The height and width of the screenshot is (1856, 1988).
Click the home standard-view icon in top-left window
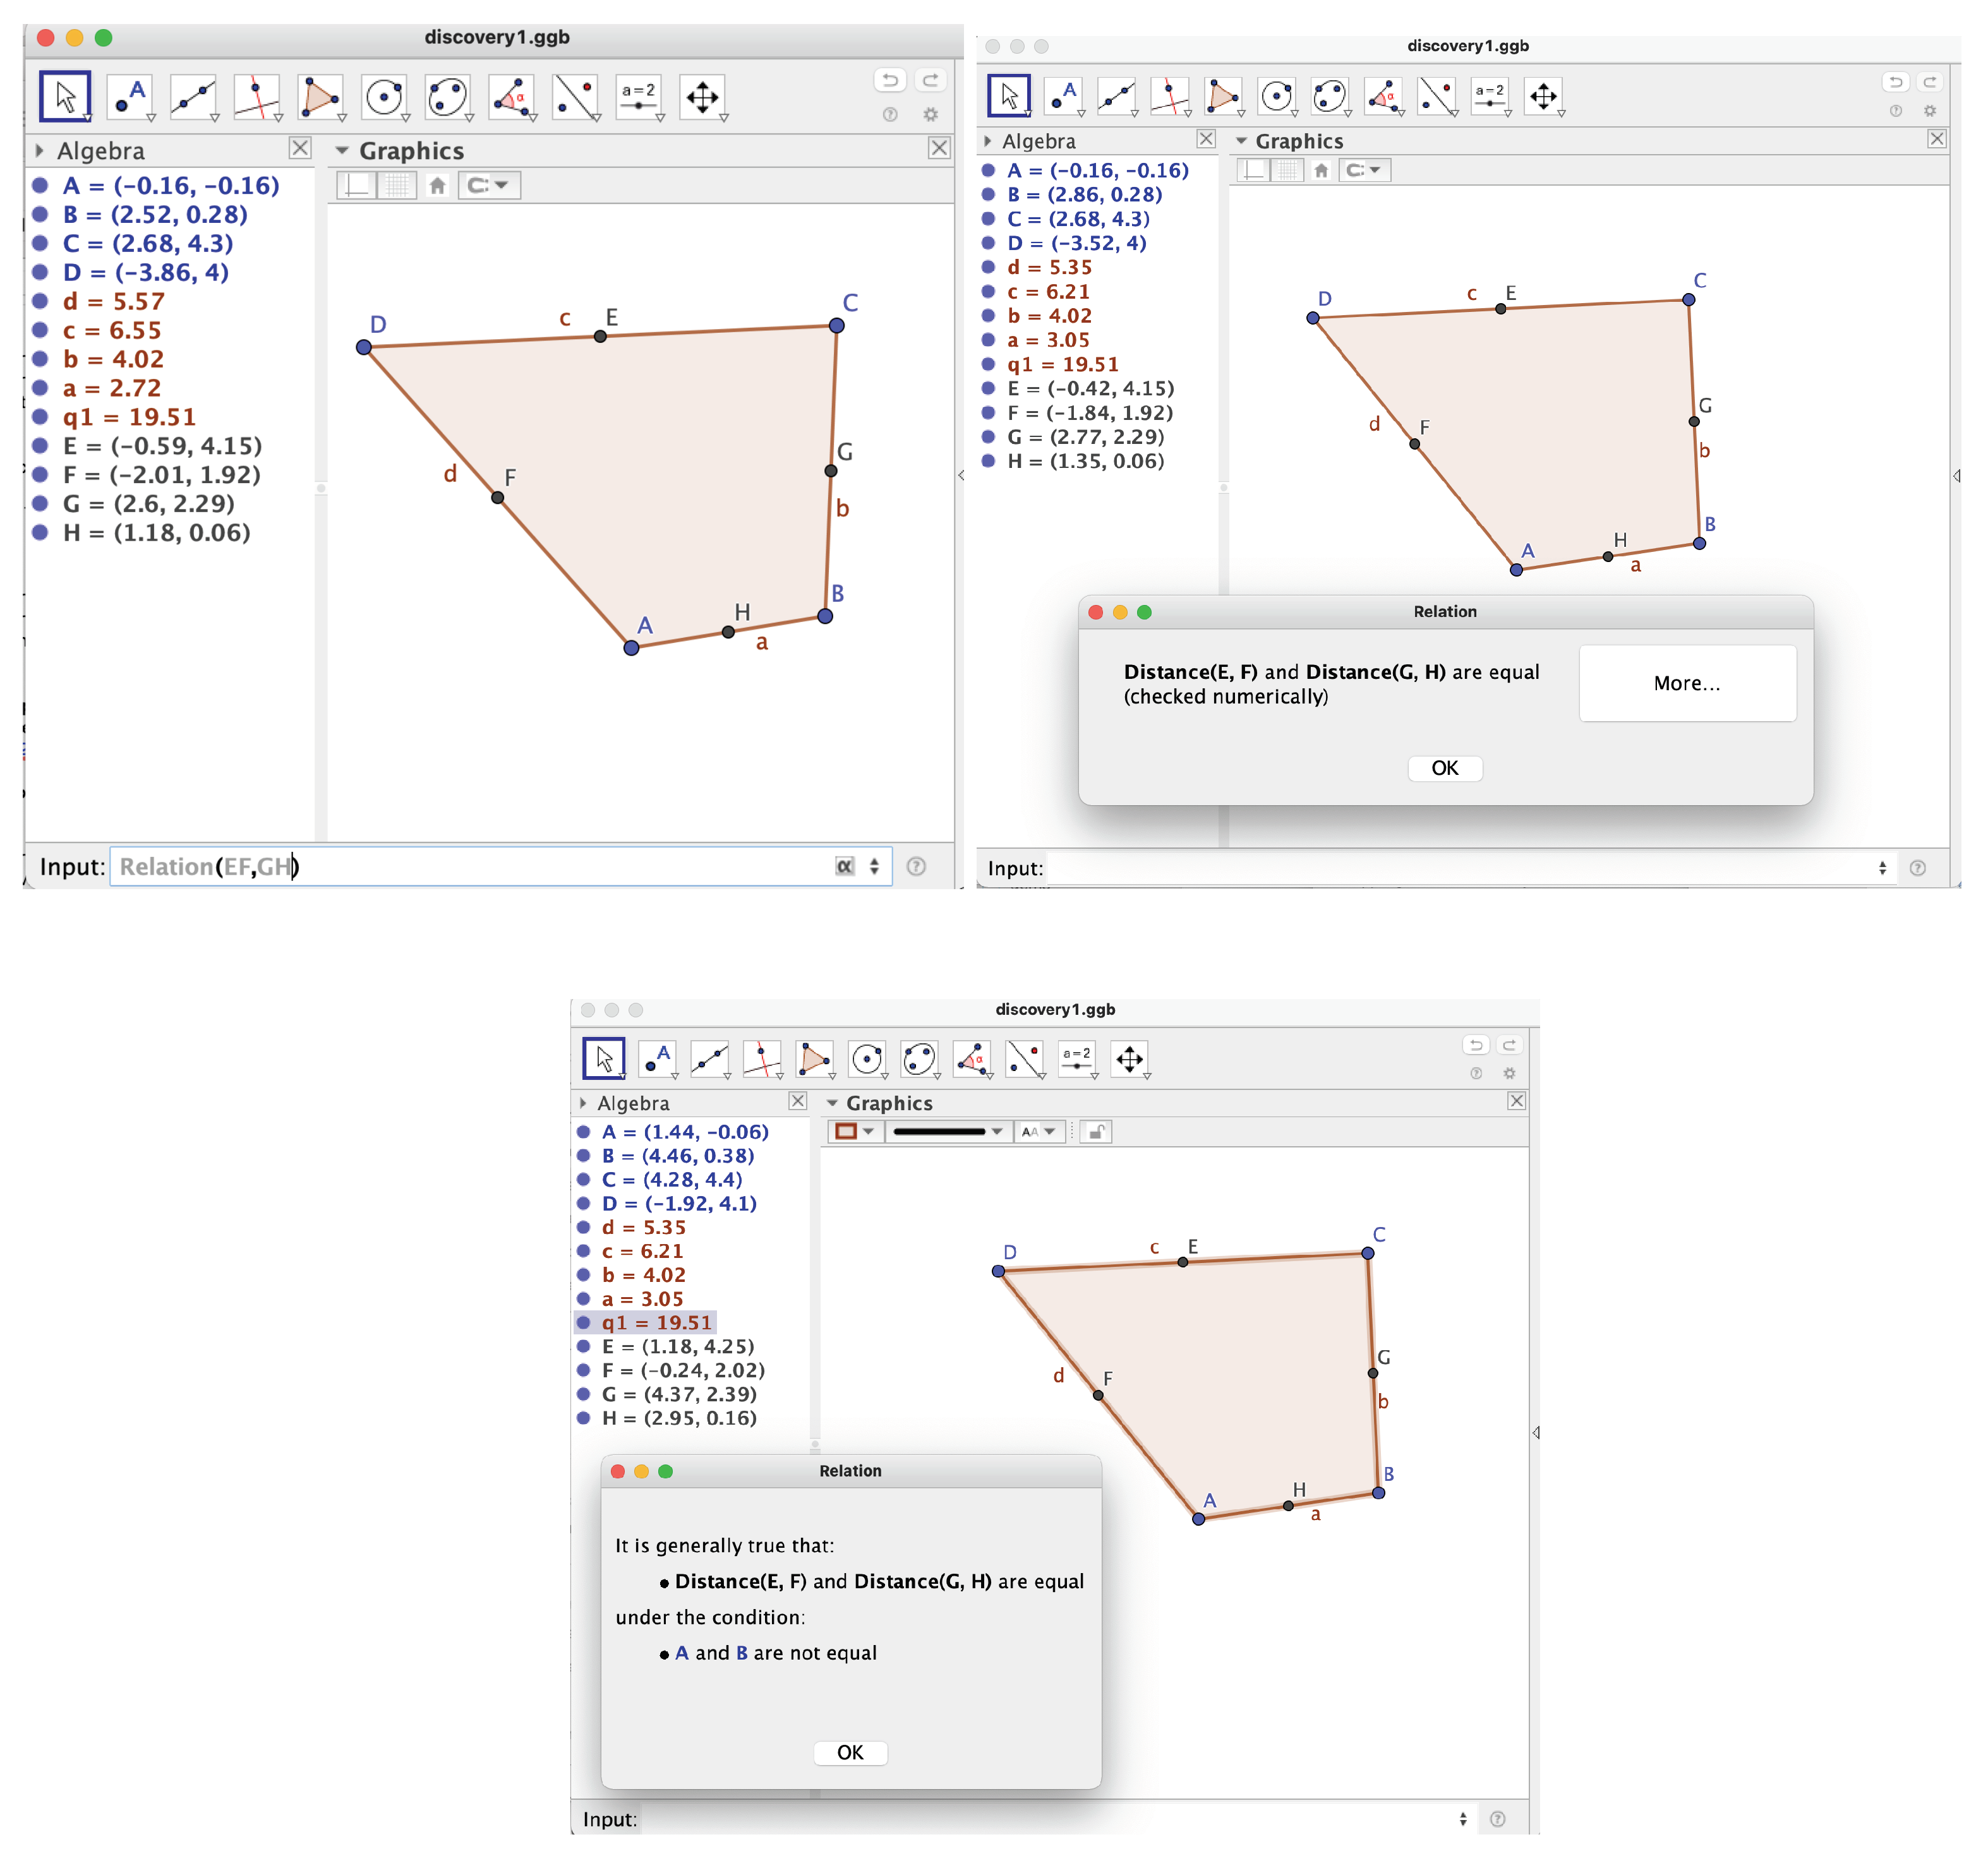point(437,186)
